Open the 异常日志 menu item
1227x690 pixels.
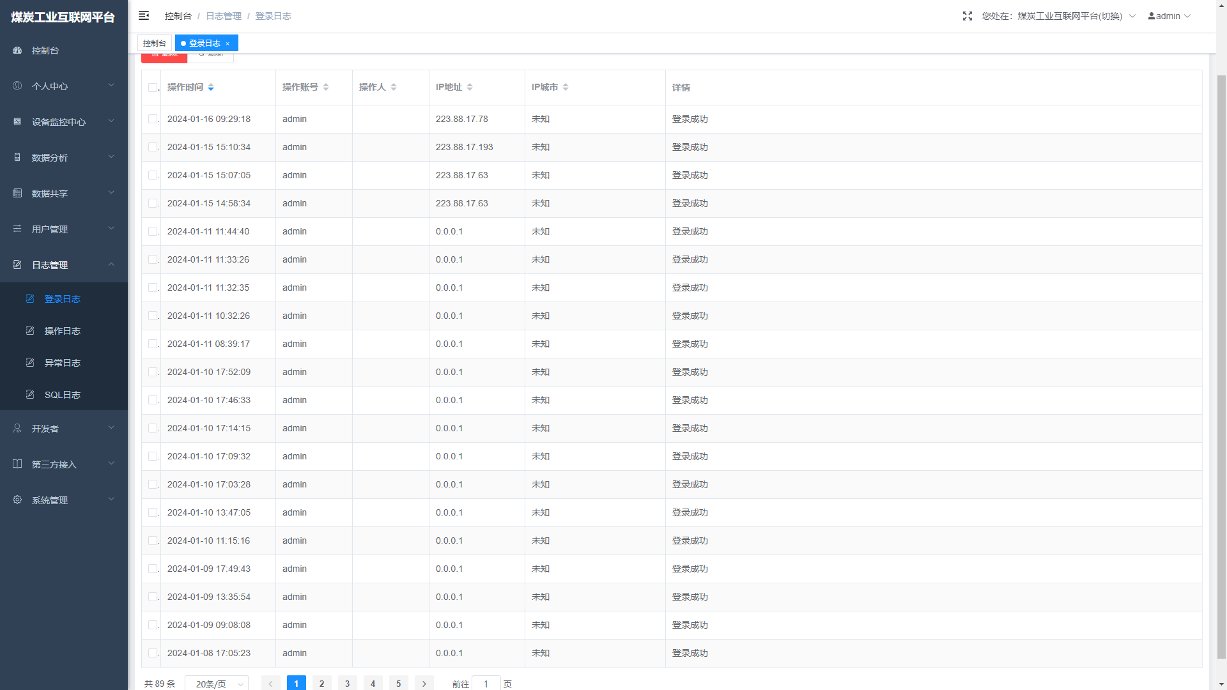62,363
